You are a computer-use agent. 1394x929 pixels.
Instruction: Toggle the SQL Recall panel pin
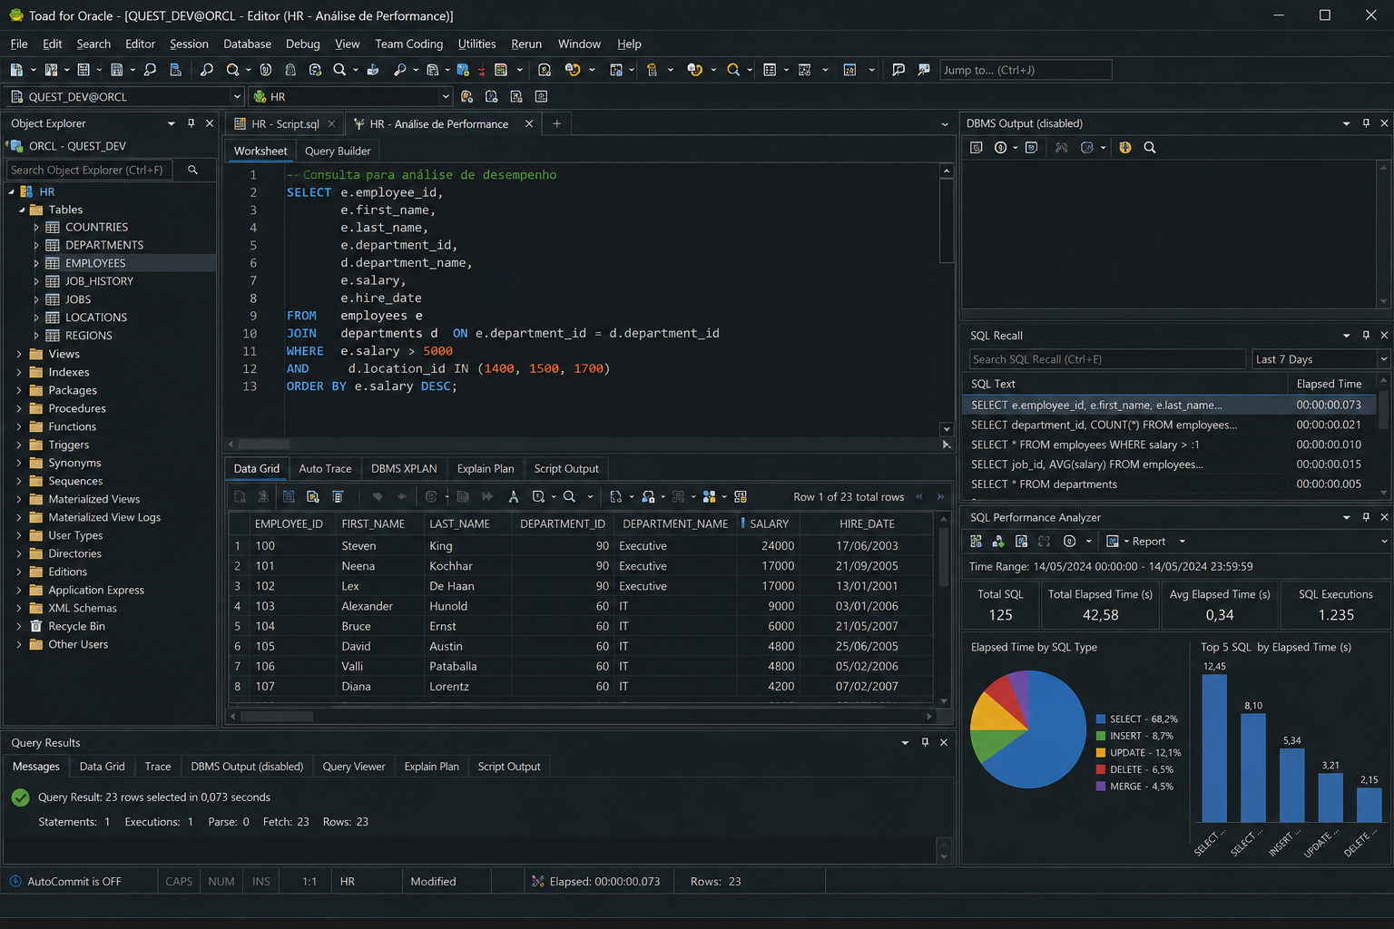[1366, 336]
